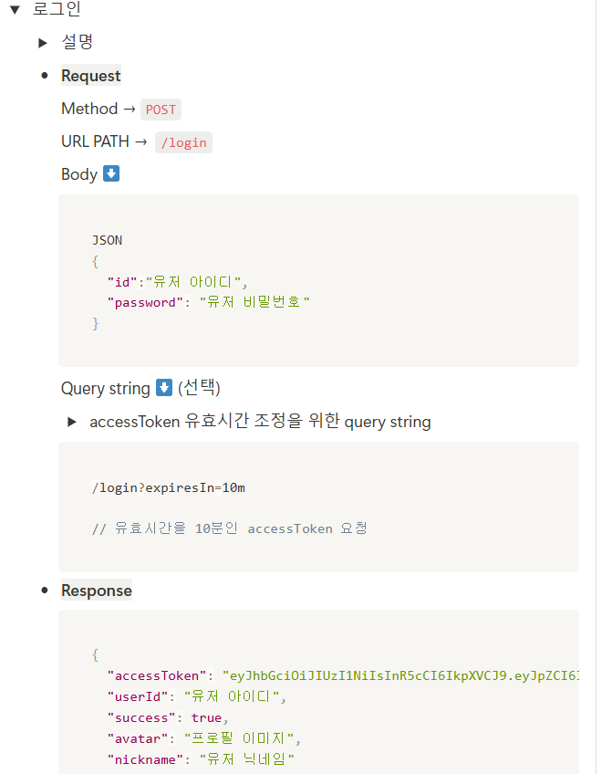602x774 pixels.
Task: Click the Method label text
Action: click(89, 109)
